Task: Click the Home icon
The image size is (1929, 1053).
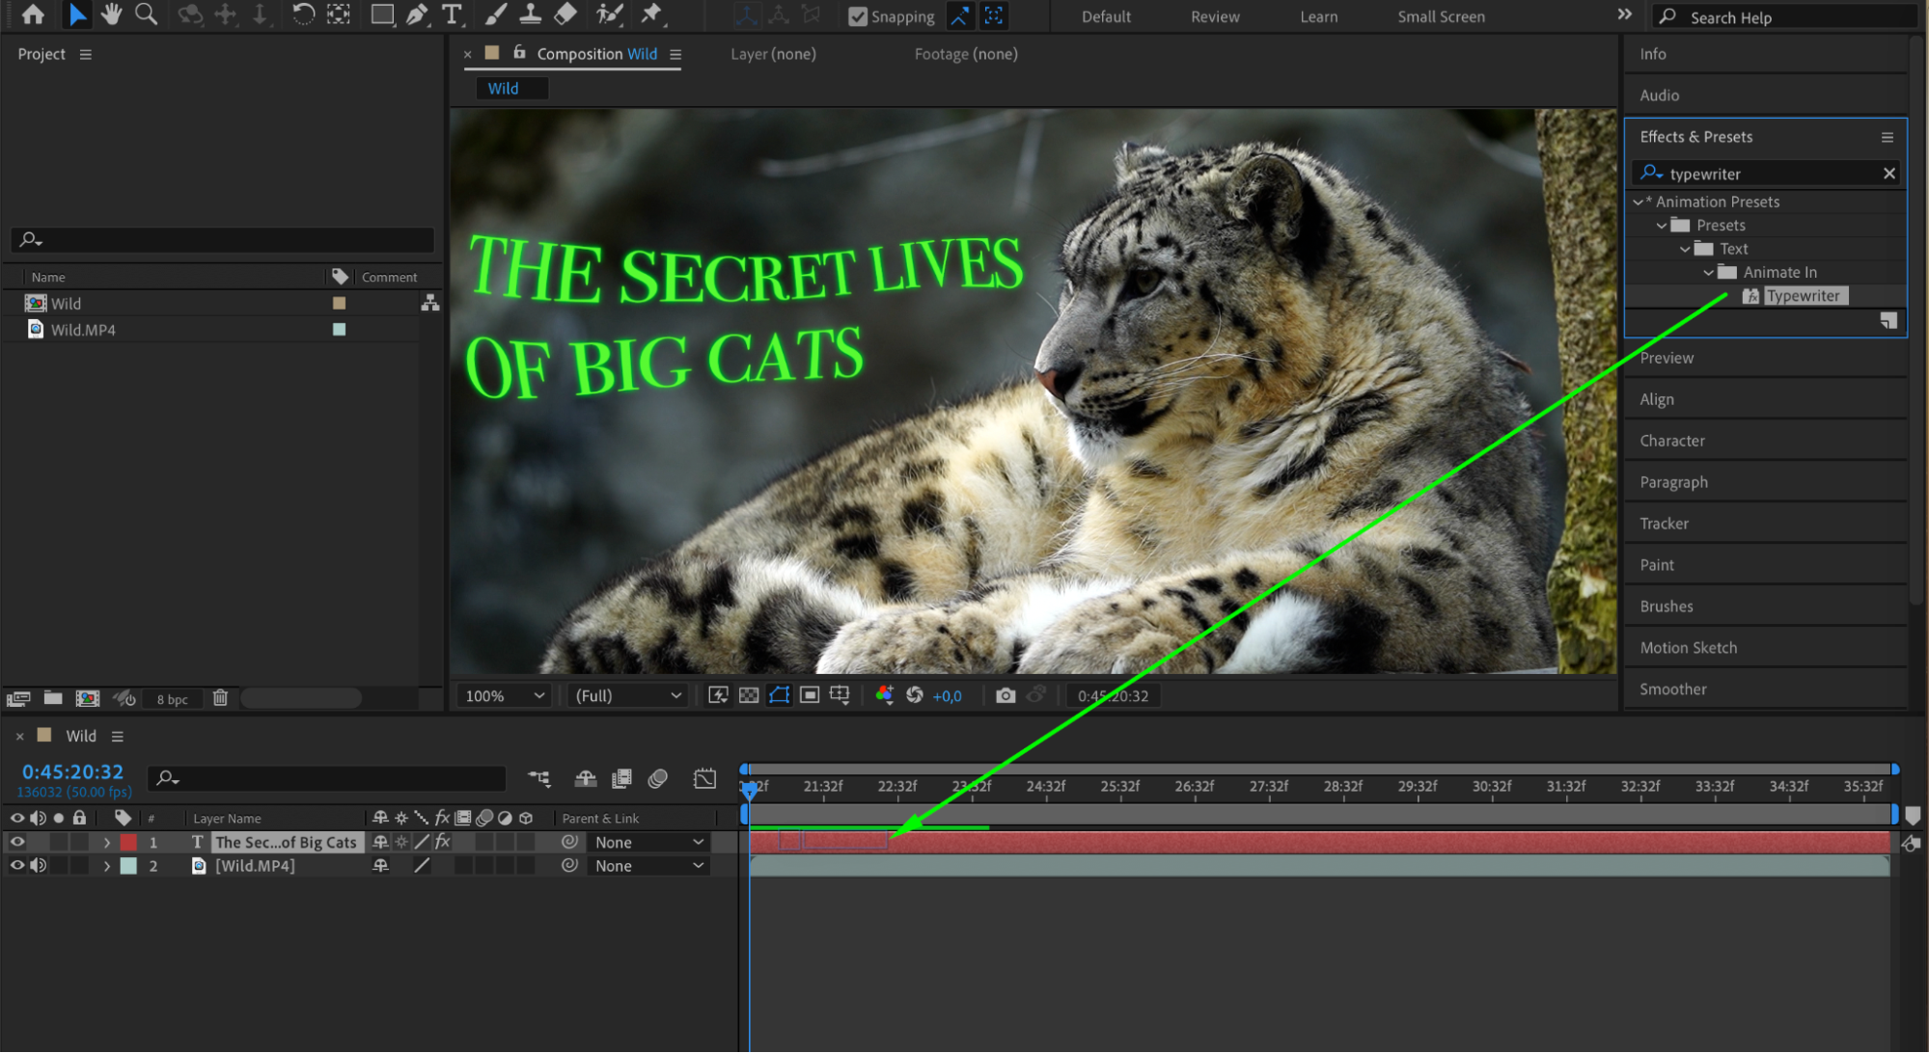Action: tap(33, 14)
